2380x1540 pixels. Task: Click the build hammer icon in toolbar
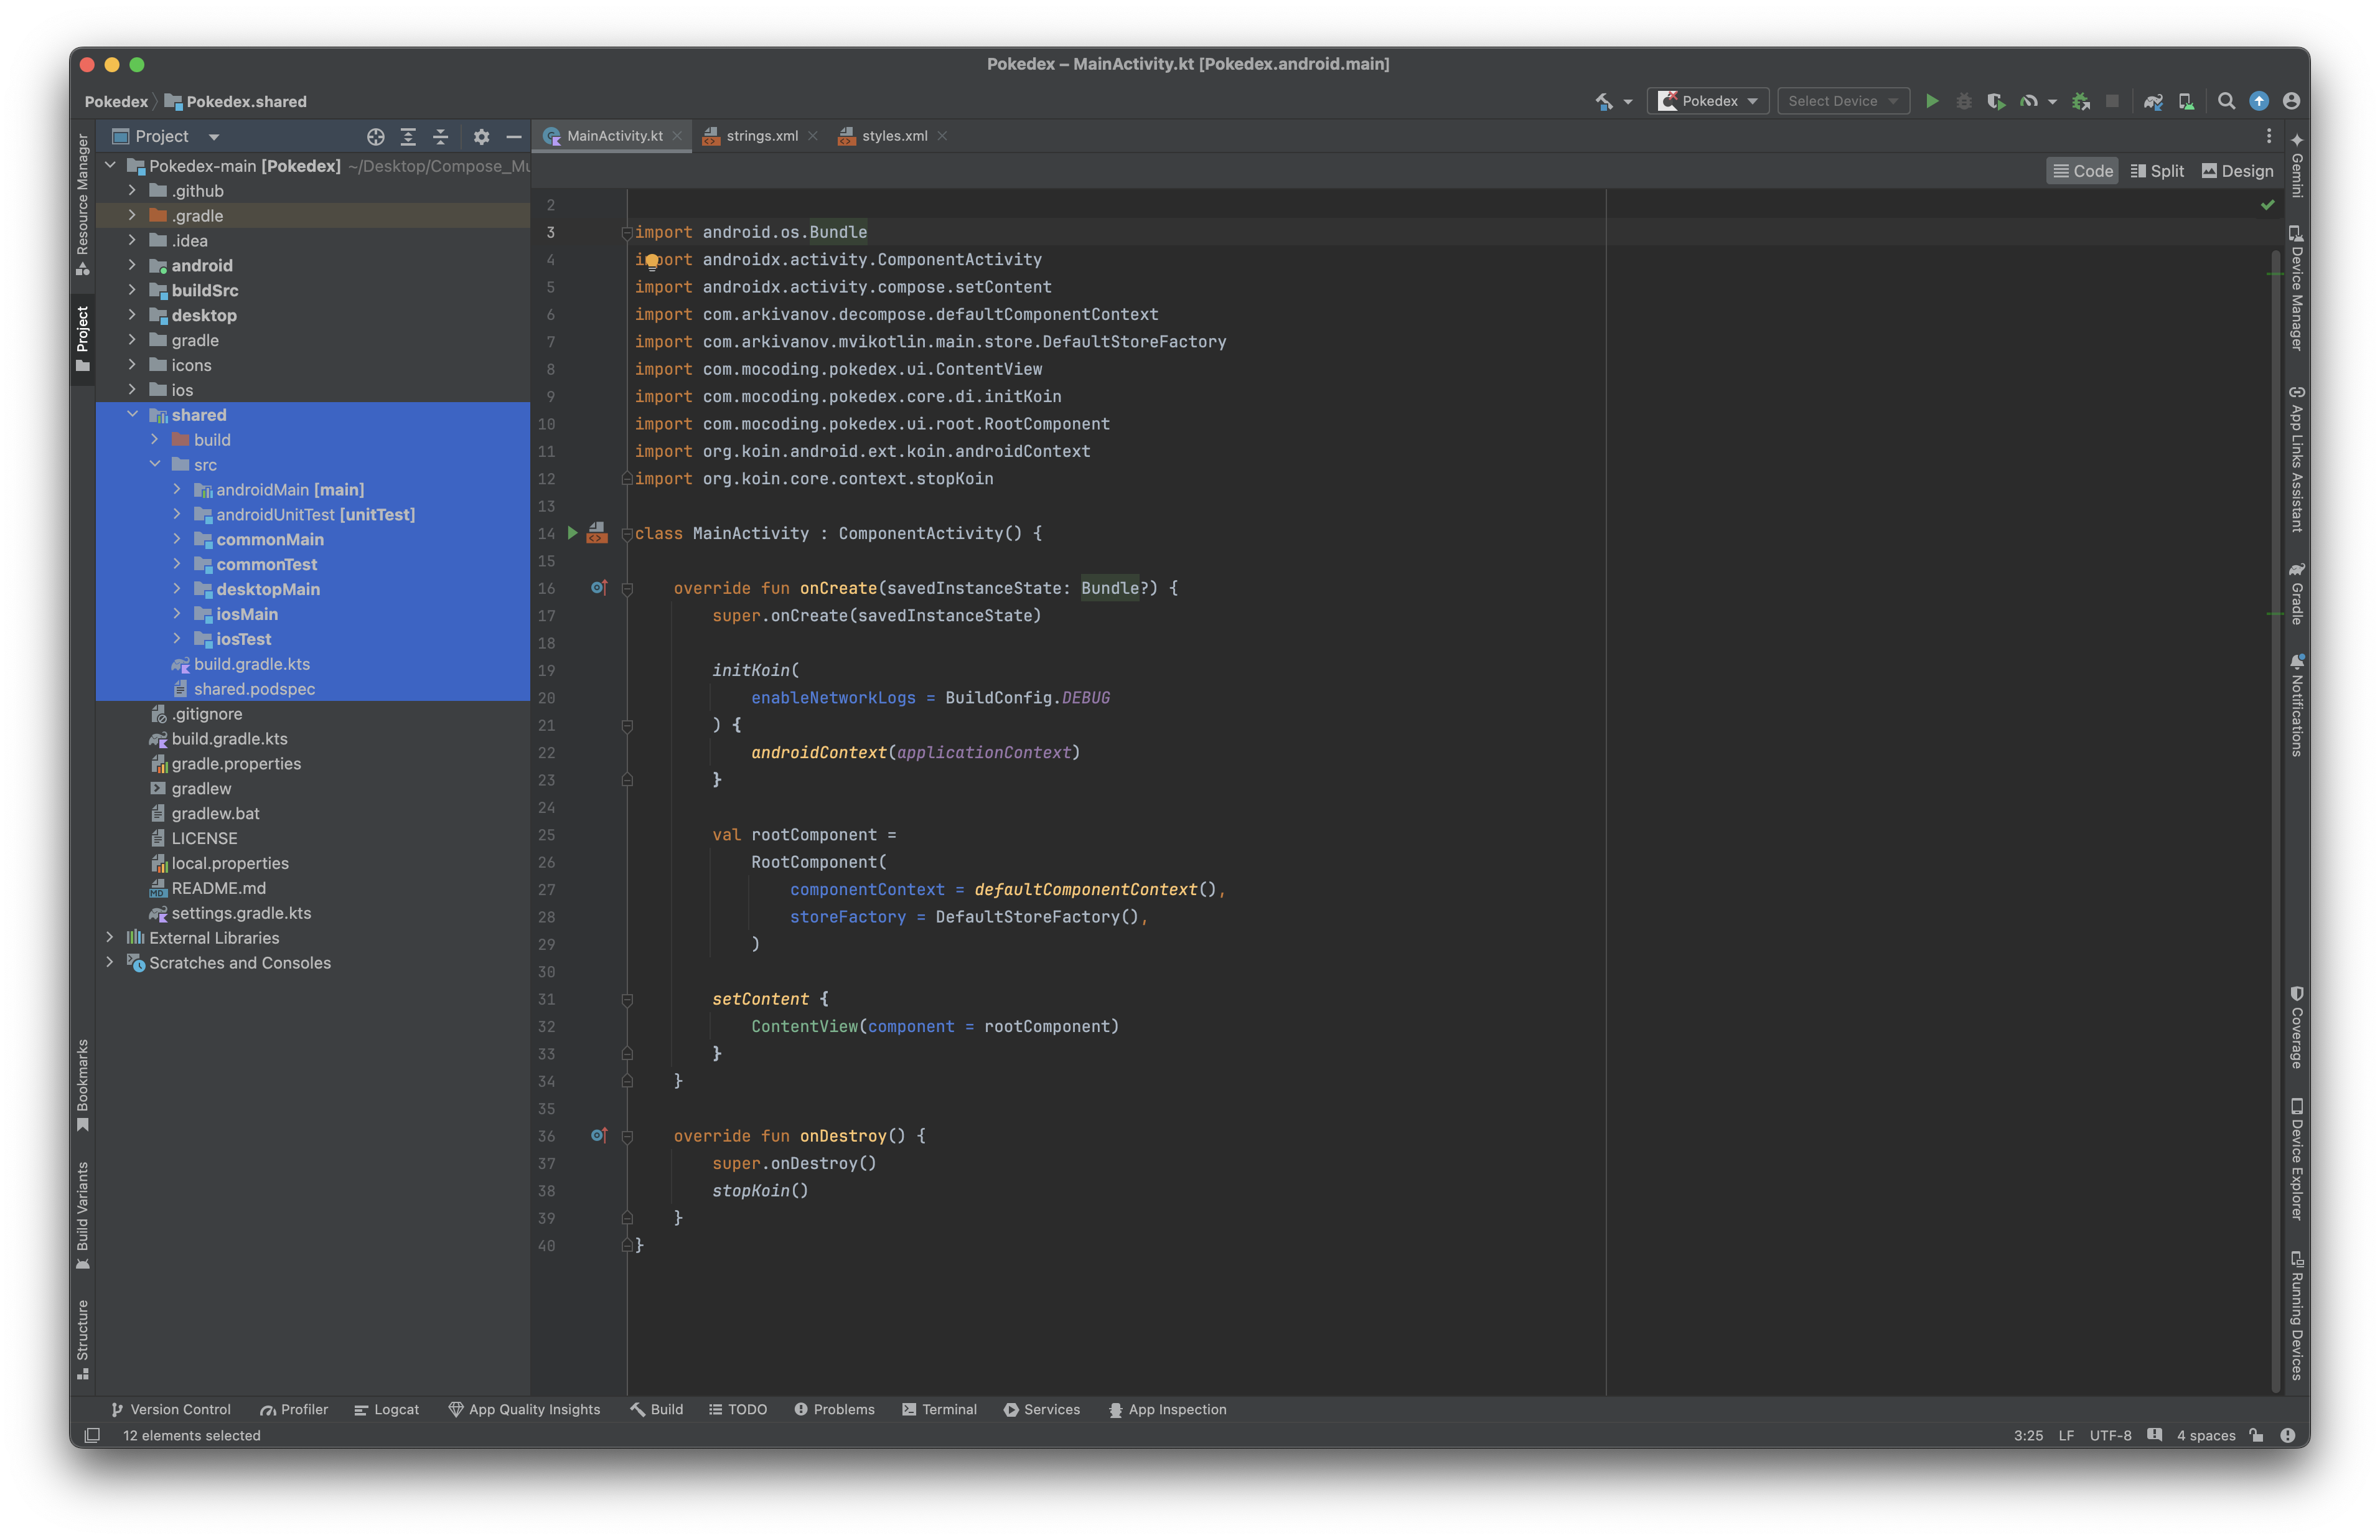(1603, 101)
